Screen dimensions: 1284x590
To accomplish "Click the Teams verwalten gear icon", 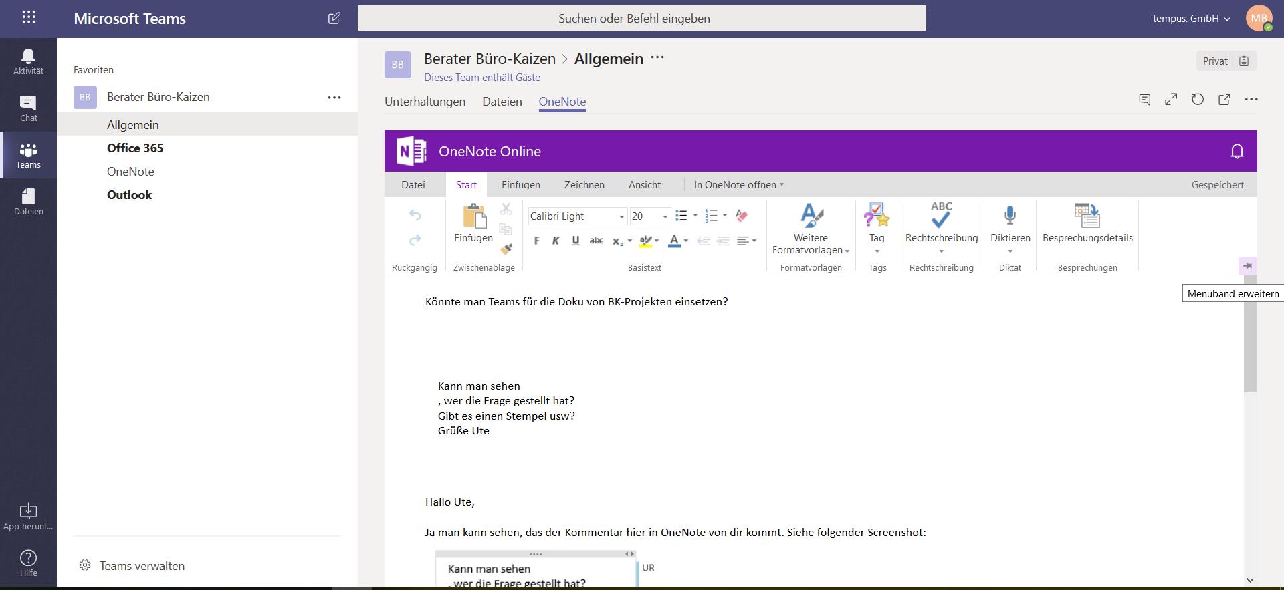I will click(x=85, y=565).
